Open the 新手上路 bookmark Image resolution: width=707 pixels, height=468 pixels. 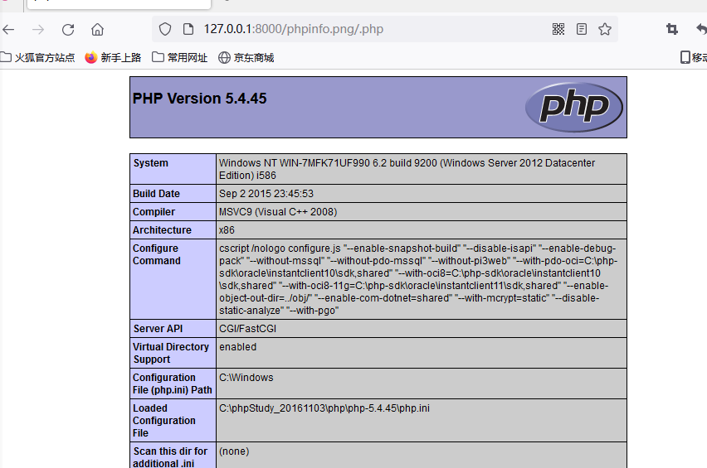coord(113,58)
